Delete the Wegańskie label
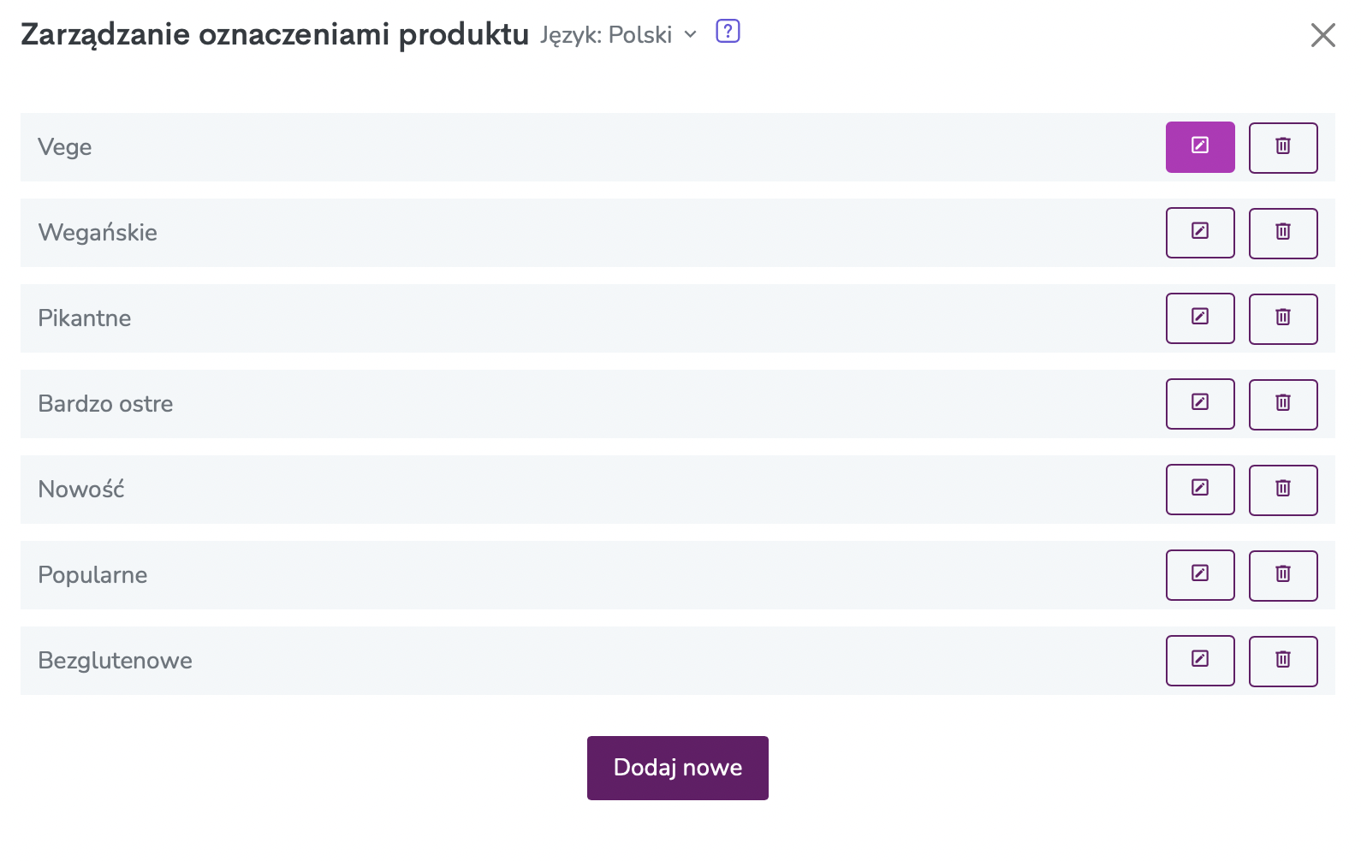This screenshot has height=861, width=1361. pos(1283,233)
